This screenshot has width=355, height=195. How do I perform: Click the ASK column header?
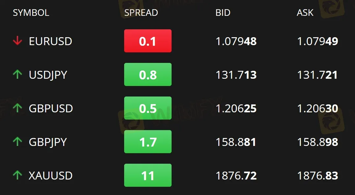point(305,13)
